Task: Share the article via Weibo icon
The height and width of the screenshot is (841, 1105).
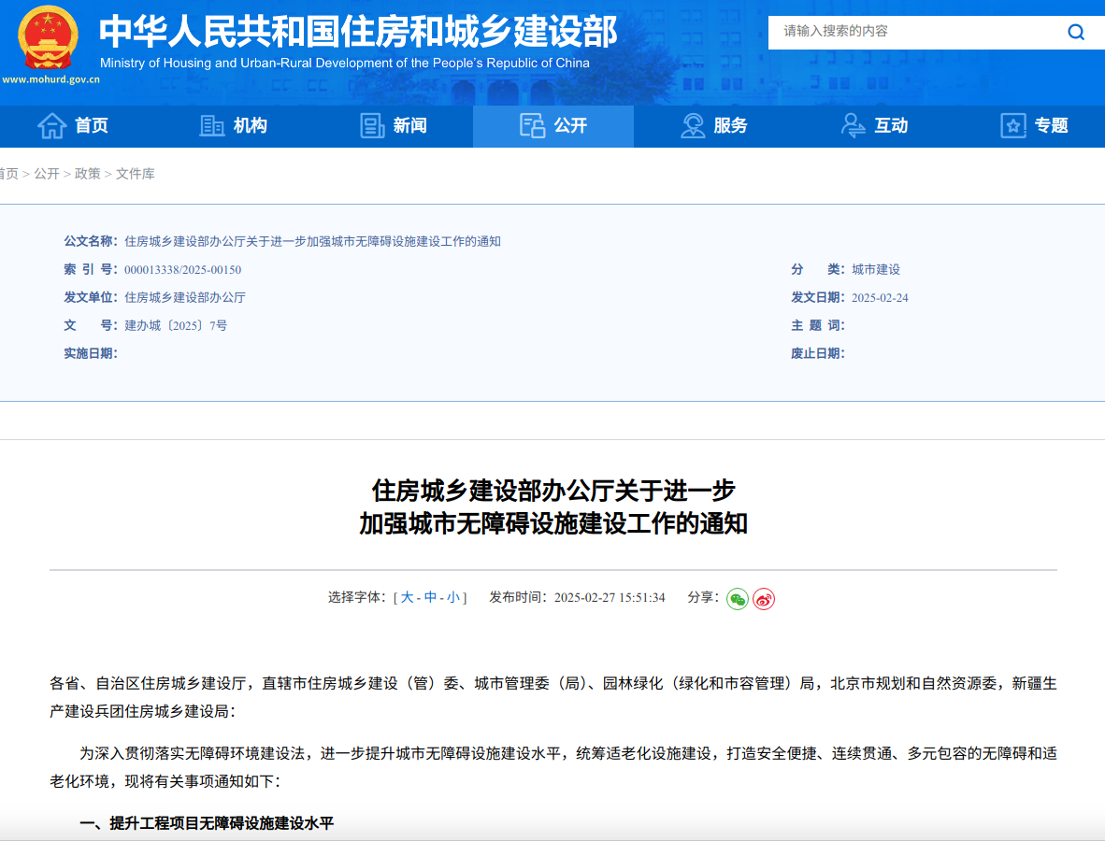Action: coord(764,599)
